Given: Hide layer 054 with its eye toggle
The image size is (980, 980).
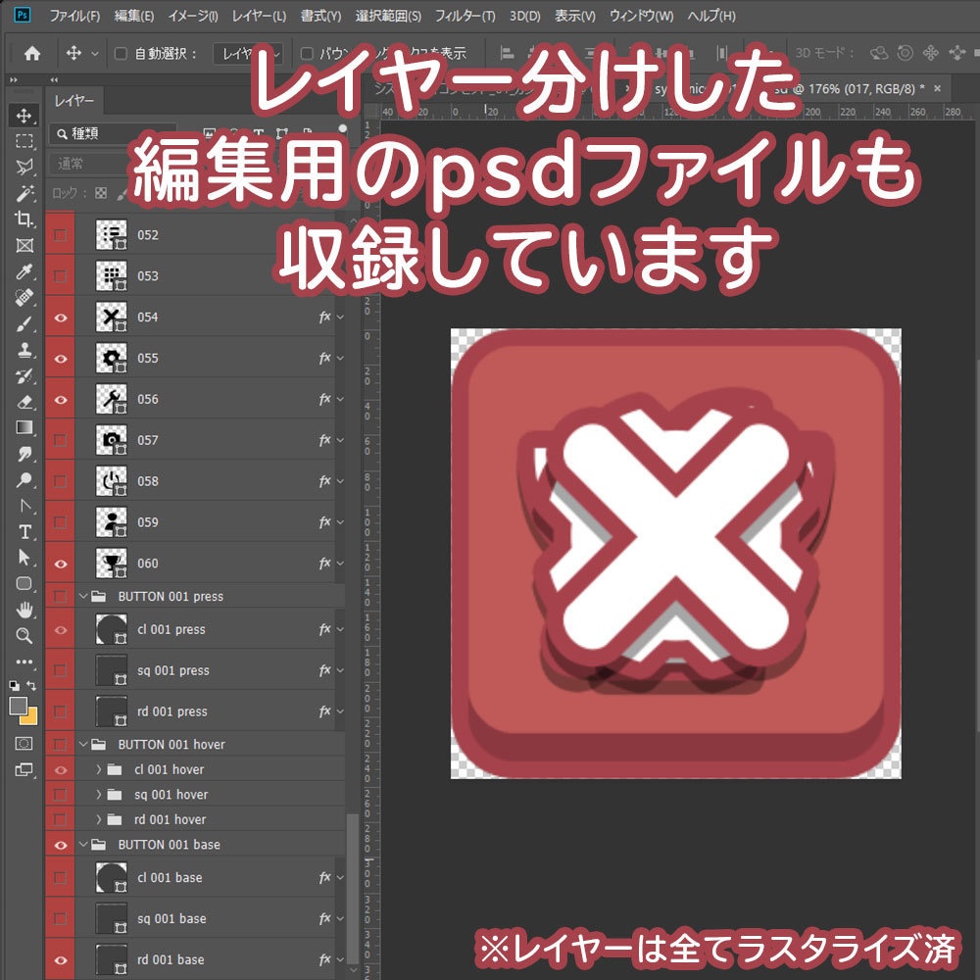Looking at the screenshot, I should (x=60, y=317).
